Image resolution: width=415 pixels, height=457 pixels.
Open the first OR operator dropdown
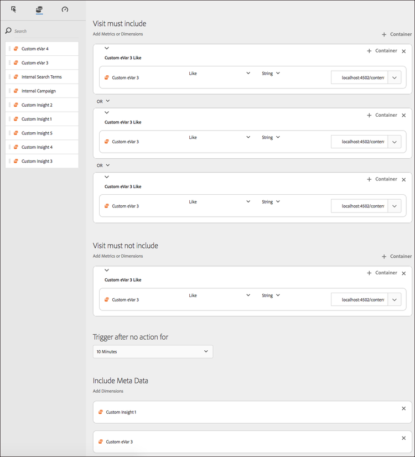103,101
